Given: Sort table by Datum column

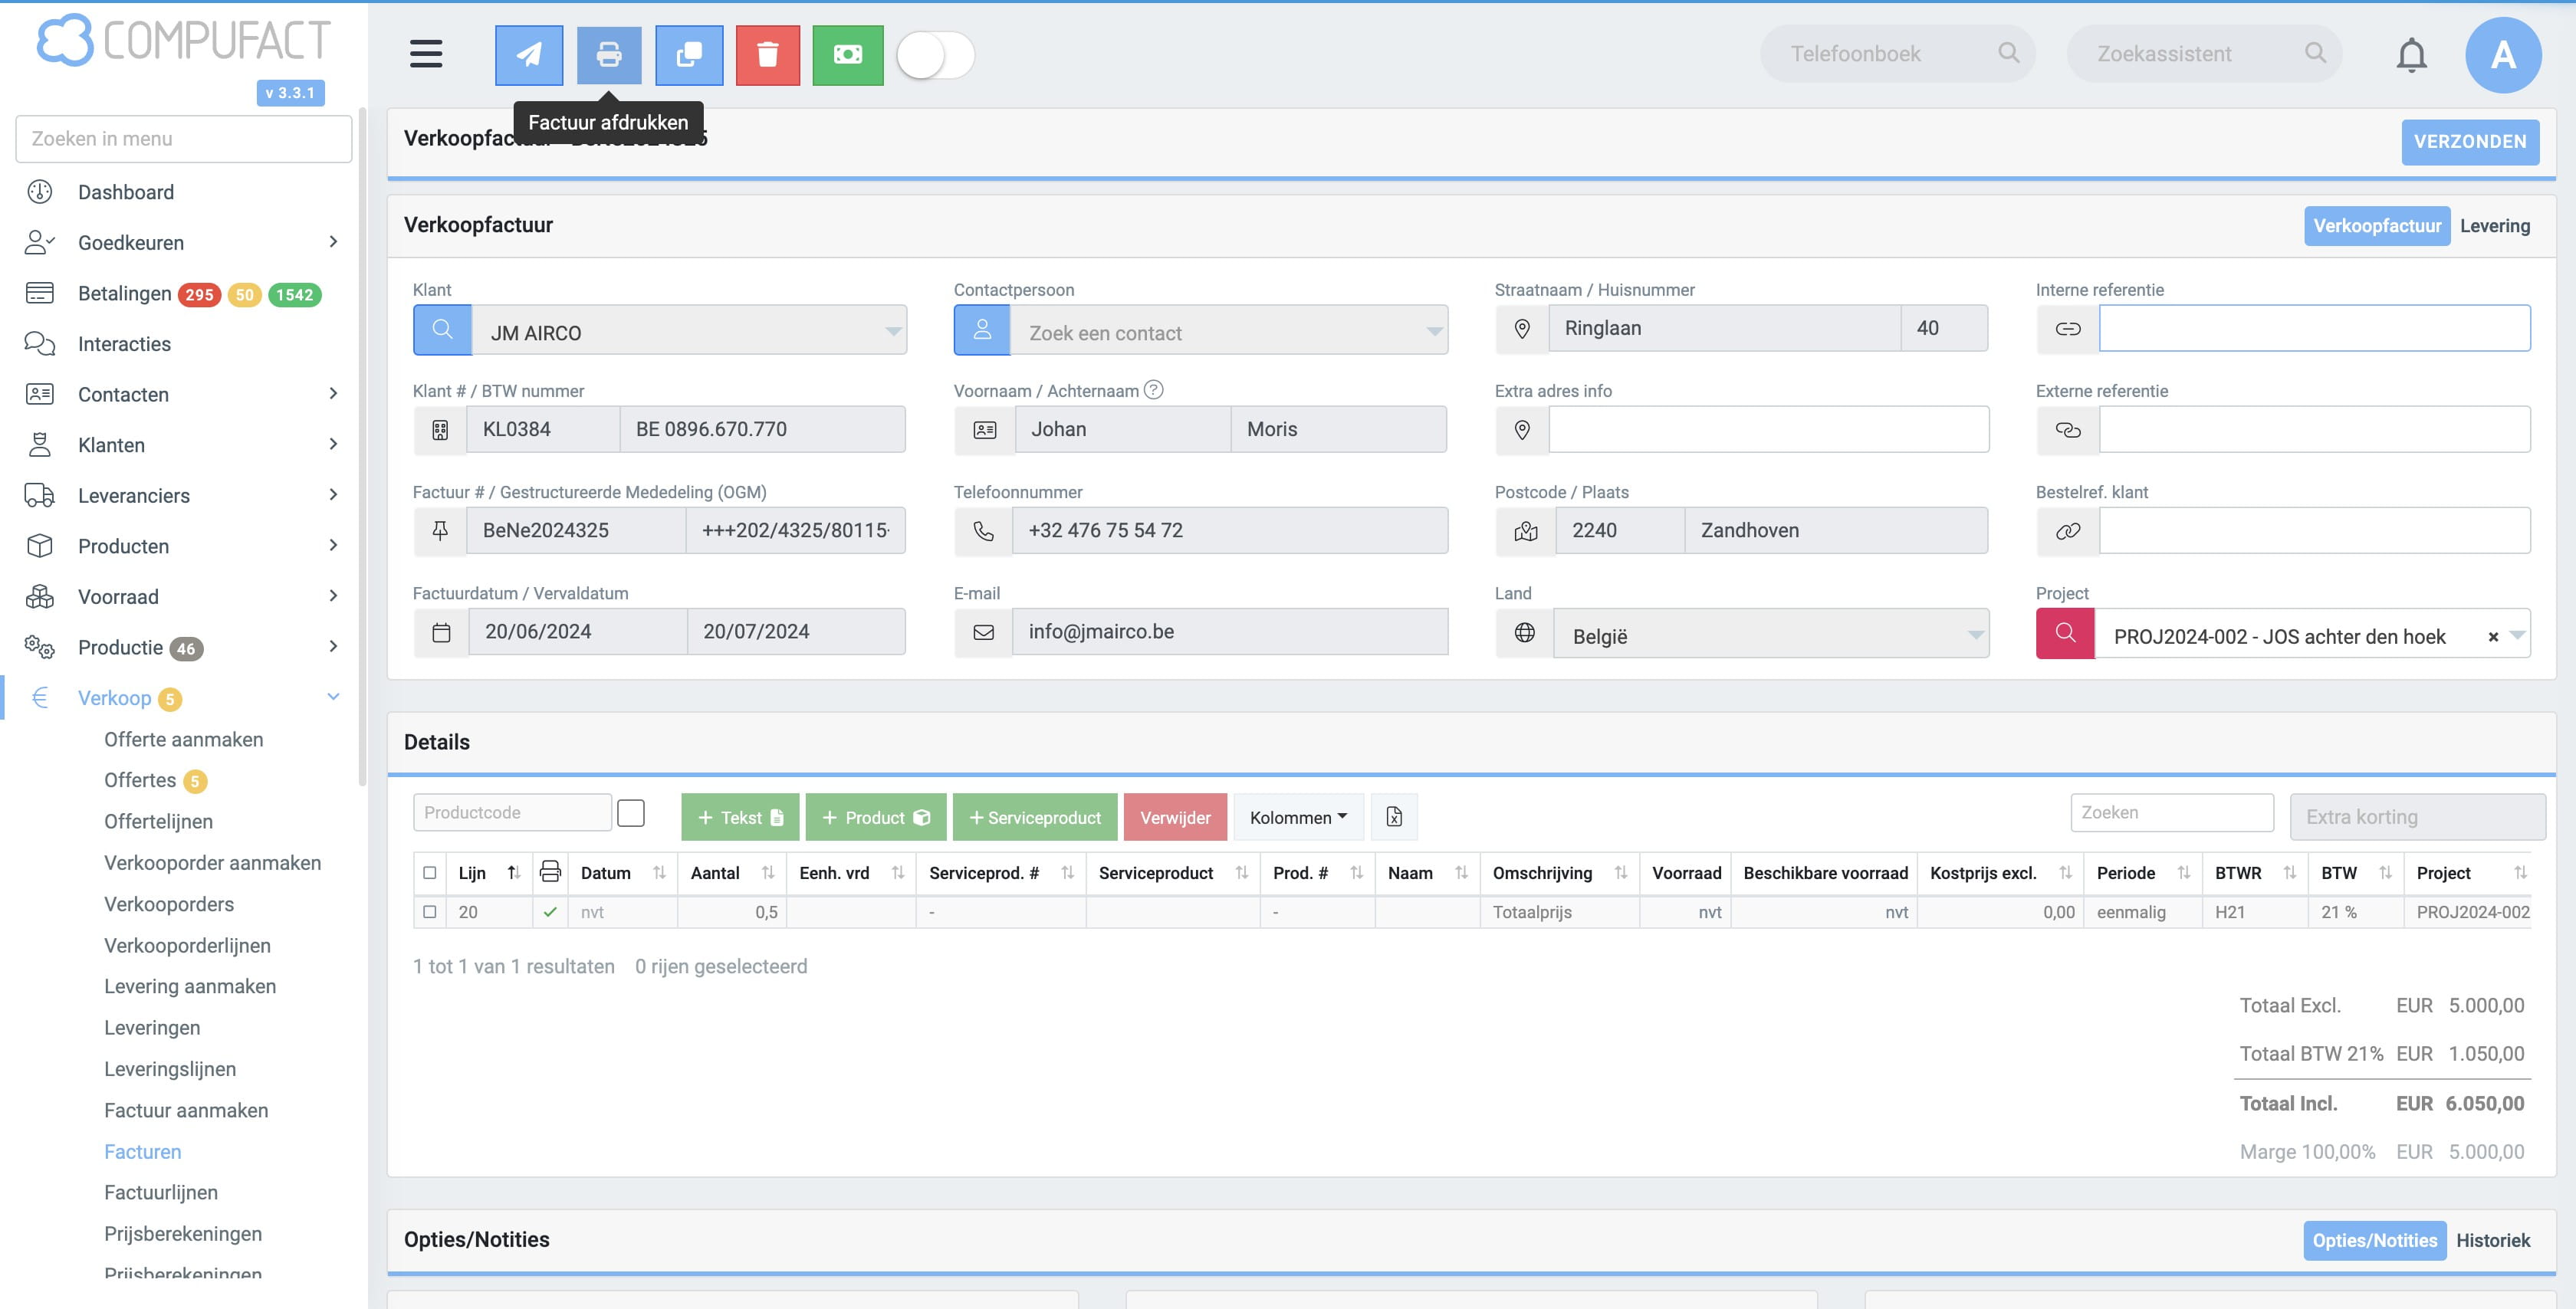Looking at the screenshot, I should [622, 873].
